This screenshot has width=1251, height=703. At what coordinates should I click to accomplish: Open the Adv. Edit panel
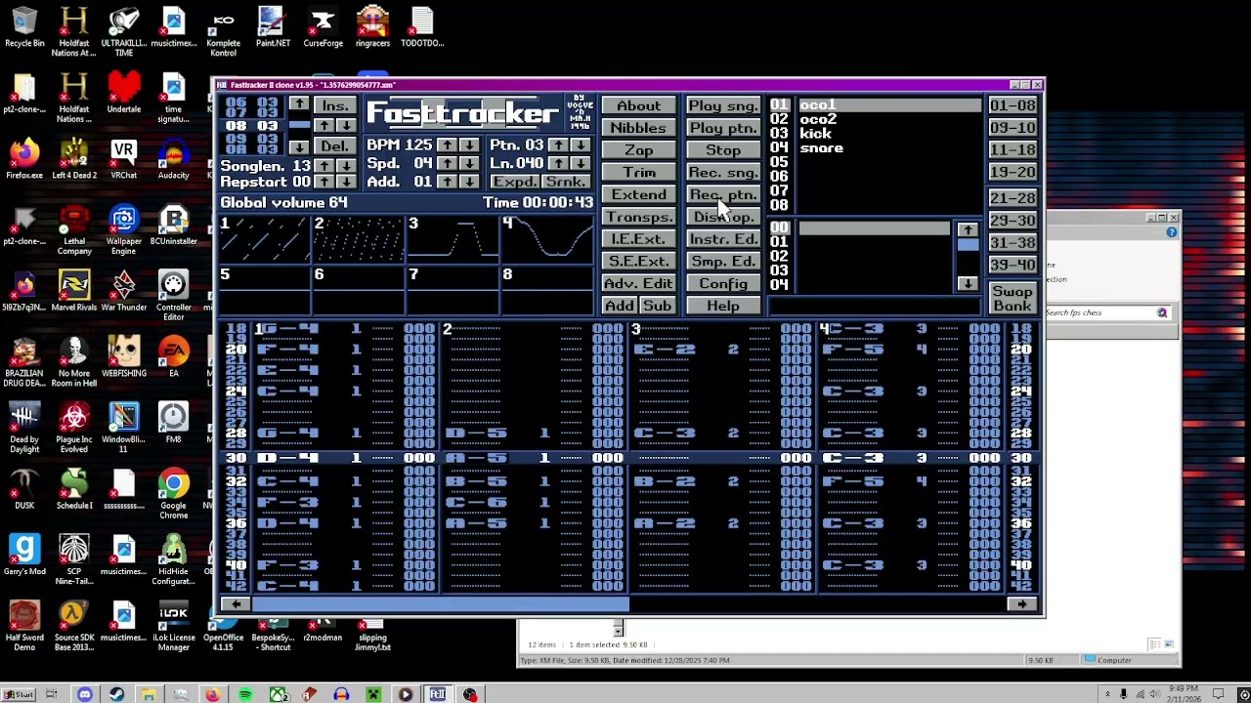pyautogui.click(x=638, y=283)
